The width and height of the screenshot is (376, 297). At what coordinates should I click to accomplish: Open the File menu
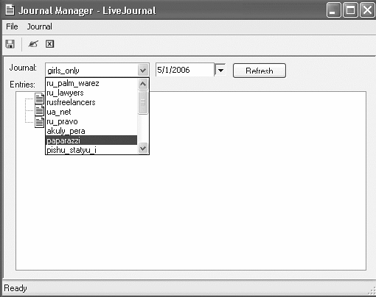12,26
